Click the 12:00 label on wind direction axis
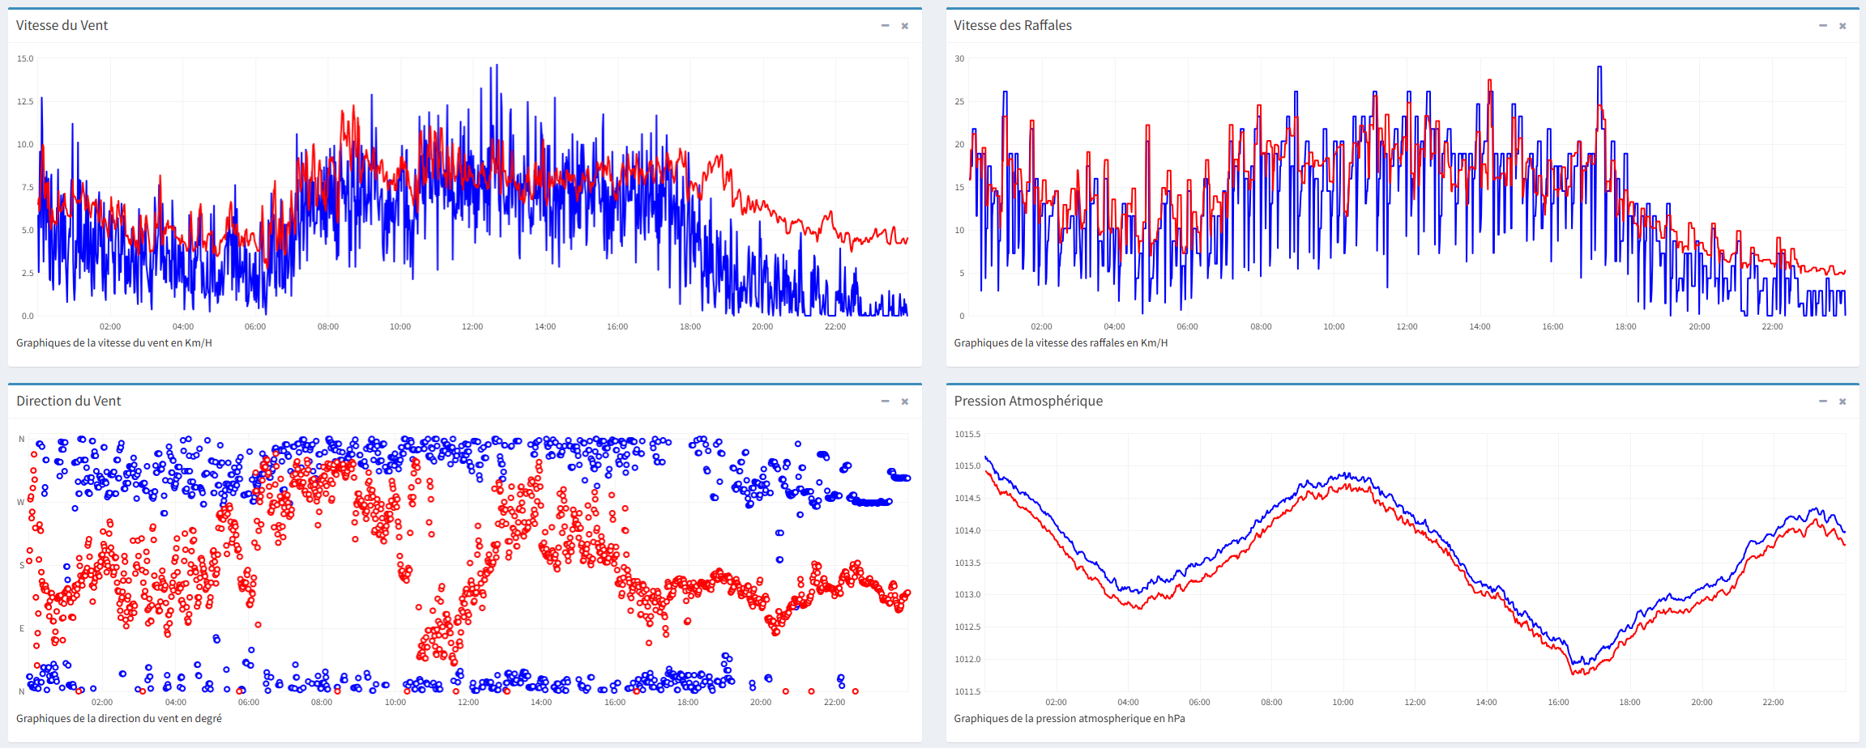Screen dimensions: 1866x748 pos(468,703)
